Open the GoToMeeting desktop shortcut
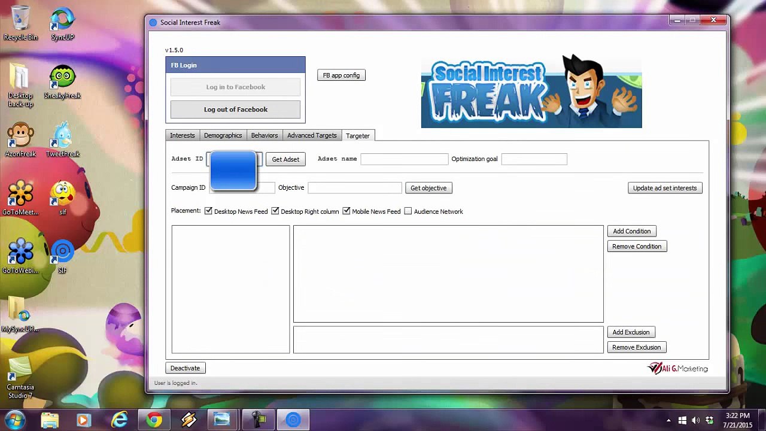Image resolution: width=766 pixels, height=431 pixels. (x=20, y=199)
